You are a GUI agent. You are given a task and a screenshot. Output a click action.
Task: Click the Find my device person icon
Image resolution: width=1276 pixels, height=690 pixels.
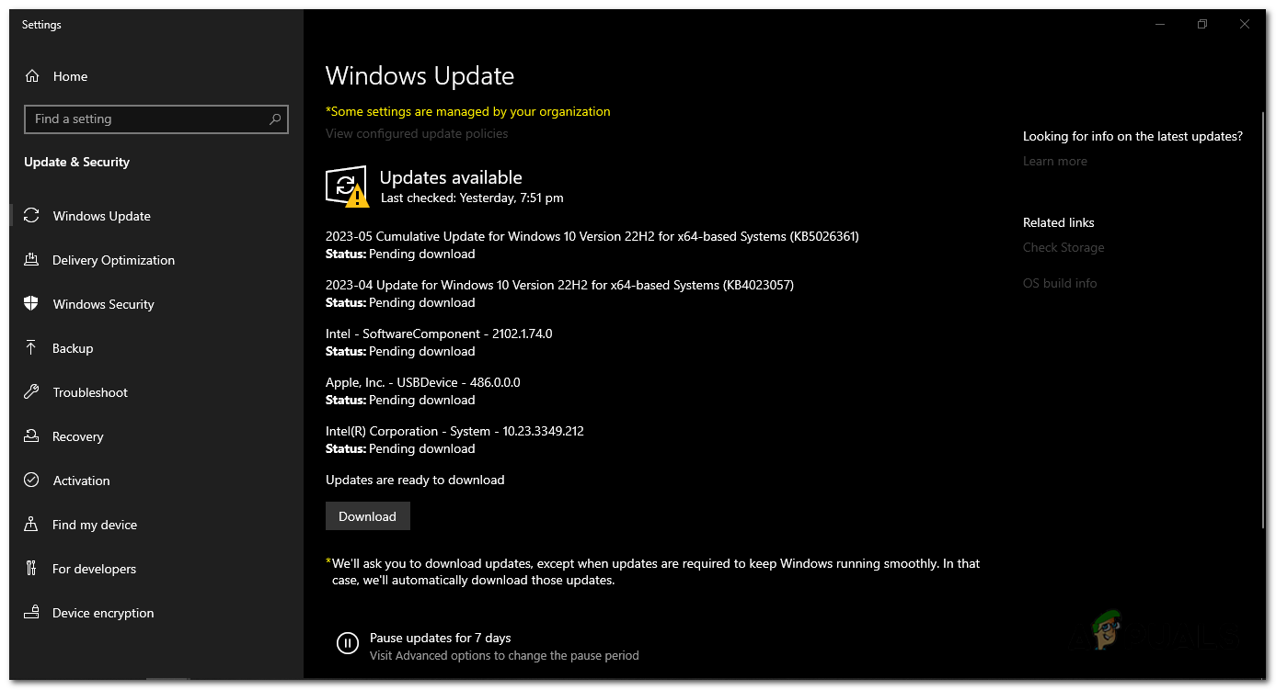[31, 525]
